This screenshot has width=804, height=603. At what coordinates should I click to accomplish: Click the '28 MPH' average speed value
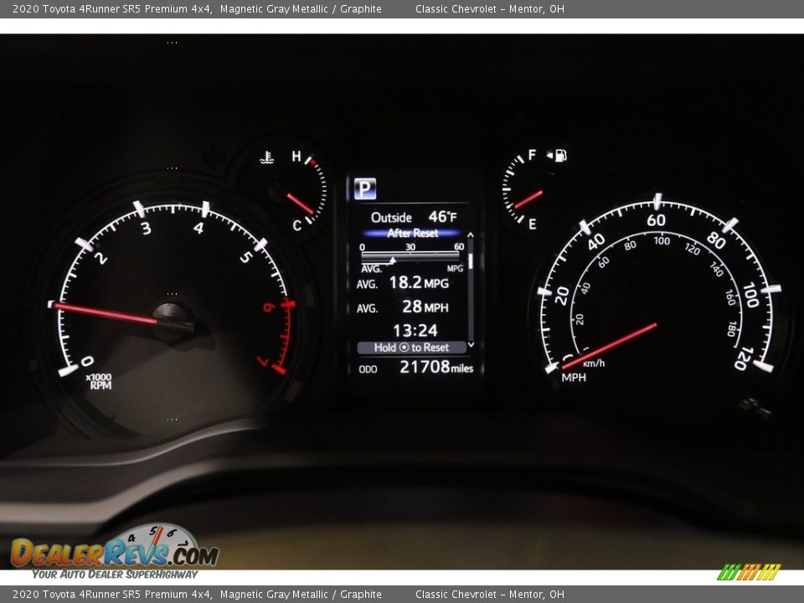click(425, 307)
